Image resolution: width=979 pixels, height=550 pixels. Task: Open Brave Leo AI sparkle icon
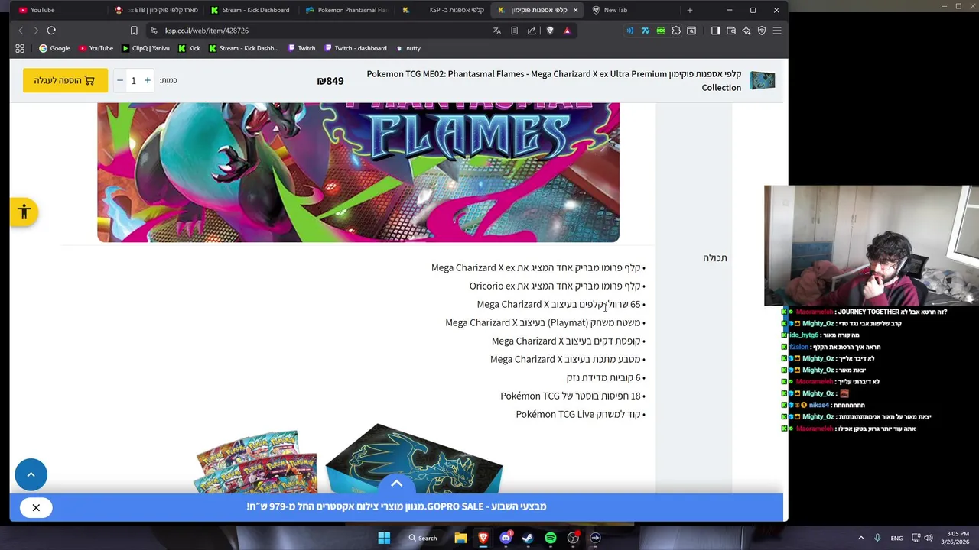click(x=746, y=31)
